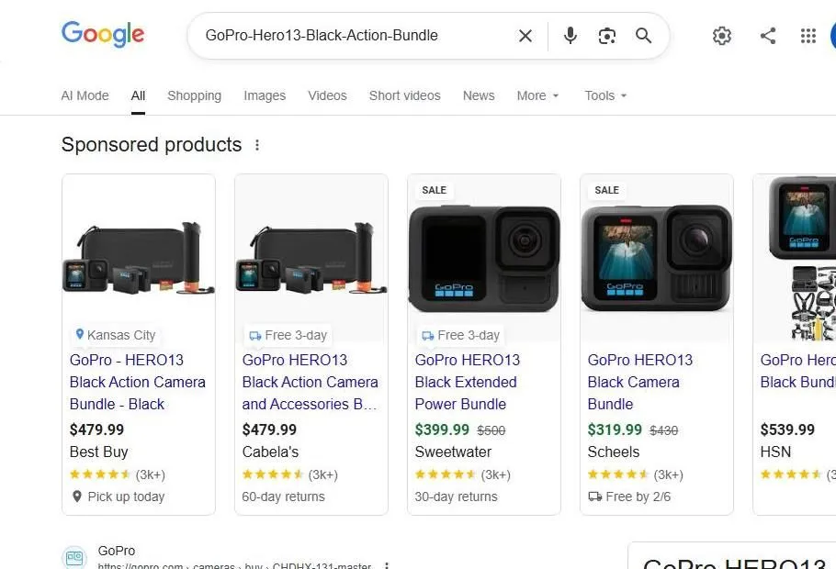This screenshot has width=836, height=569.
Task: Switch to the Images tab
Action: click(x=265, y=95)
